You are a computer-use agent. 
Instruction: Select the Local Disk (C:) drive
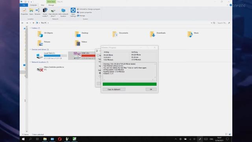(x=51, y=56)
